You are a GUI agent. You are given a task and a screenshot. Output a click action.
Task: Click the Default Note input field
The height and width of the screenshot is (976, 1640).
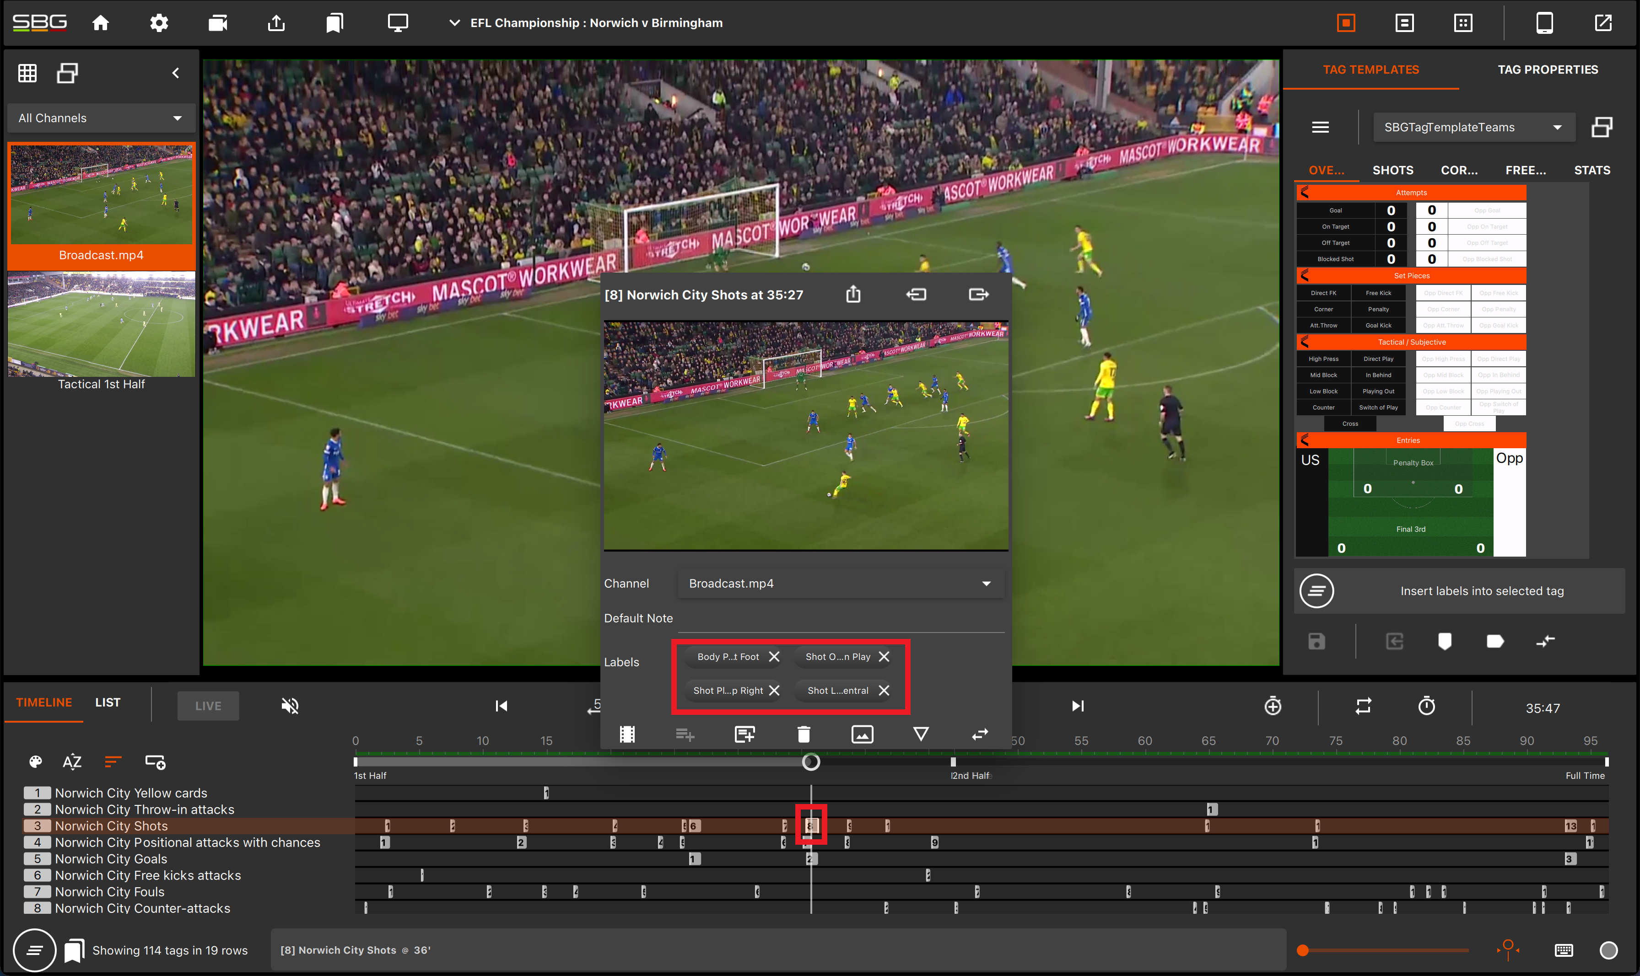click(841, 618)
